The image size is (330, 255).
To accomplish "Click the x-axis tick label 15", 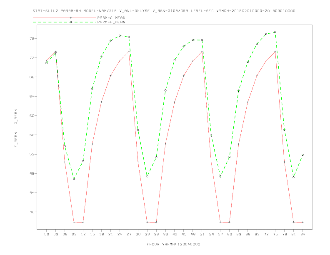I will (x=92, y=234).
